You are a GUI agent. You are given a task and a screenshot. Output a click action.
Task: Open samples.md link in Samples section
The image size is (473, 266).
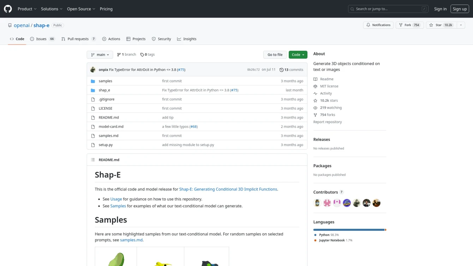pos(131,240)
